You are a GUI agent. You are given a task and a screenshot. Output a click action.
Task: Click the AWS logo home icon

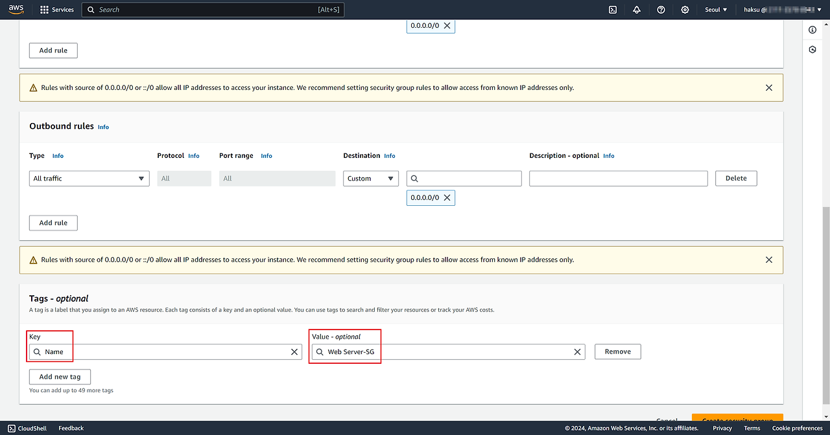click(x=16, y=9)
